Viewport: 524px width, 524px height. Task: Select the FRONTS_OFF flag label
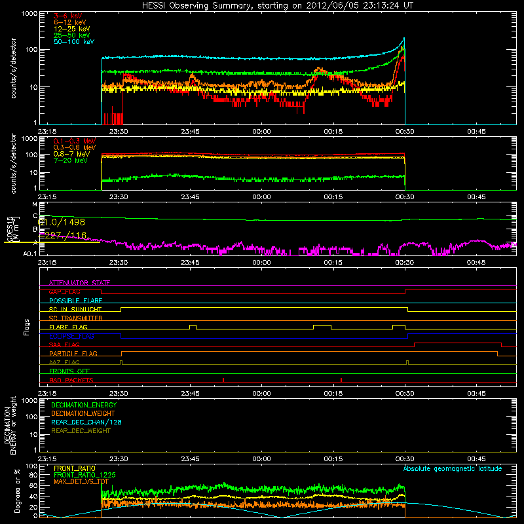click(x=69, y=371)
